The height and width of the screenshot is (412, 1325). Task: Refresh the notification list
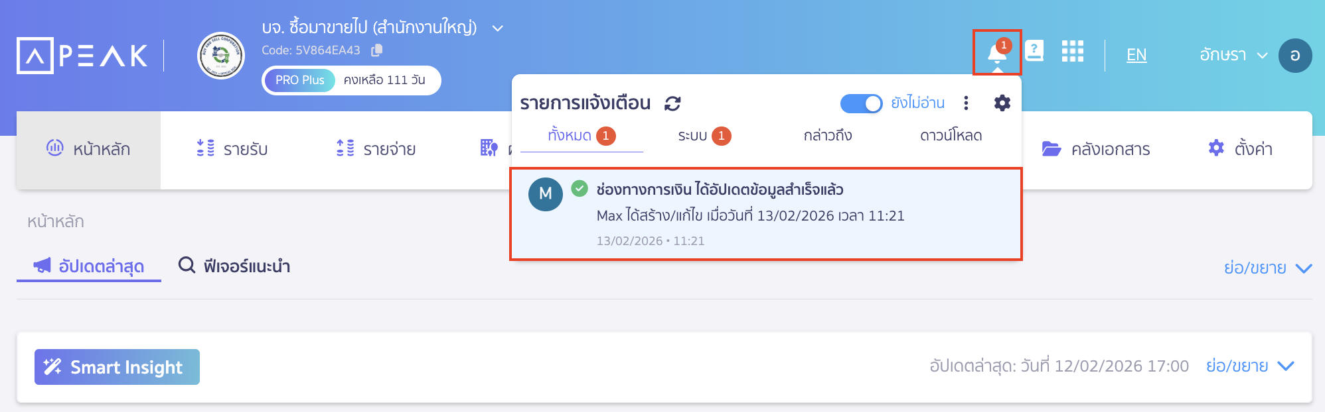tap(672, 103)
